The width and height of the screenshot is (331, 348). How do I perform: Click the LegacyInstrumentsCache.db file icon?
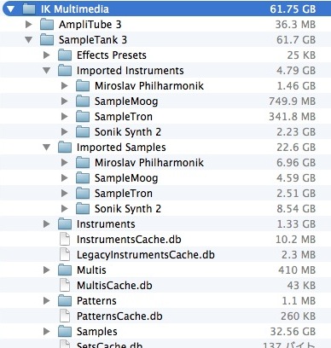(65, 255)
